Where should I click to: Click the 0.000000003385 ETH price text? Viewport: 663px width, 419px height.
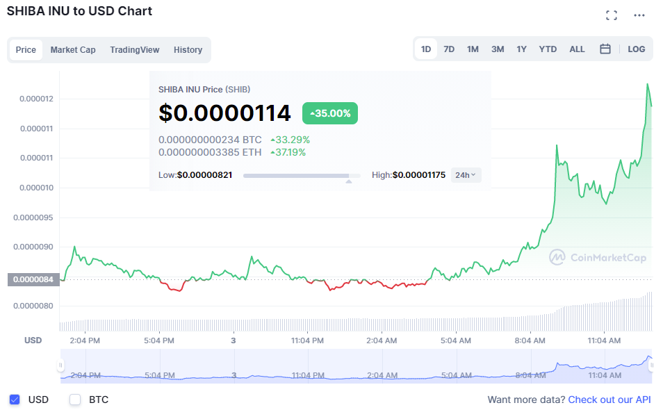click(210, 152)
